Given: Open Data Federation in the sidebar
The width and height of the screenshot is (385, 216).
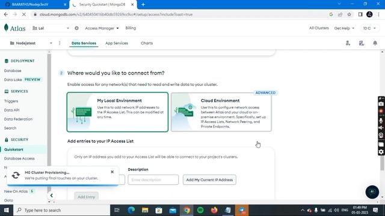Looking at the screenshot, I should tap(18, 119).
